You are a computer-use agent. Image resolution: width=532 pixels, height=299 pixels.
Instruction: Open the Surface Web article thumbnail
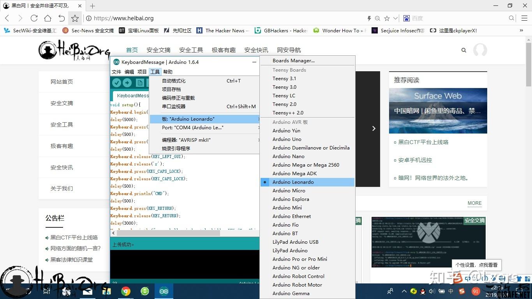tap(438, 111)
